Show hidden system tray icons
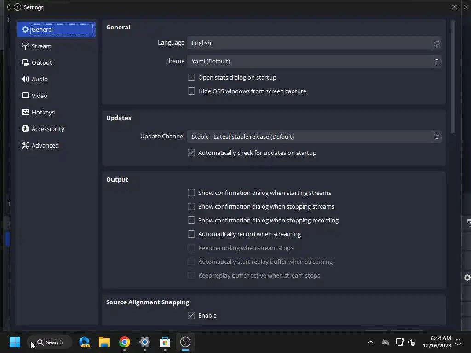 click(371, 342)
